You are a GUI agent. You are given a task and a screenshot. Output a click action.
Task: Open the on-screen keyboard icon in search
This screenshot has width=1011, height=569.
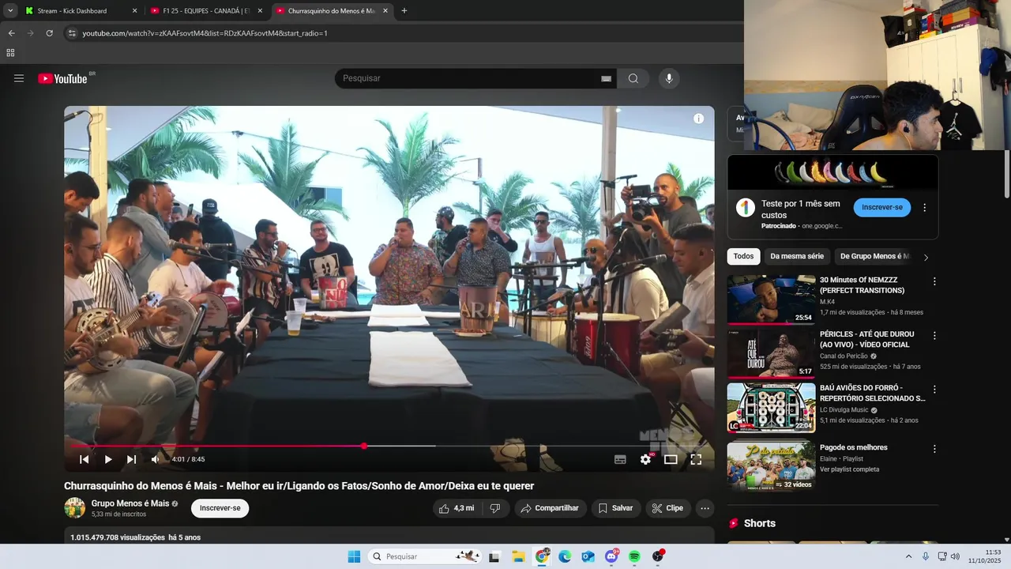606,79
